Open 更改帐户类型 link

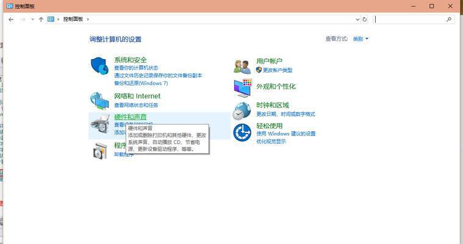[278, 70]
